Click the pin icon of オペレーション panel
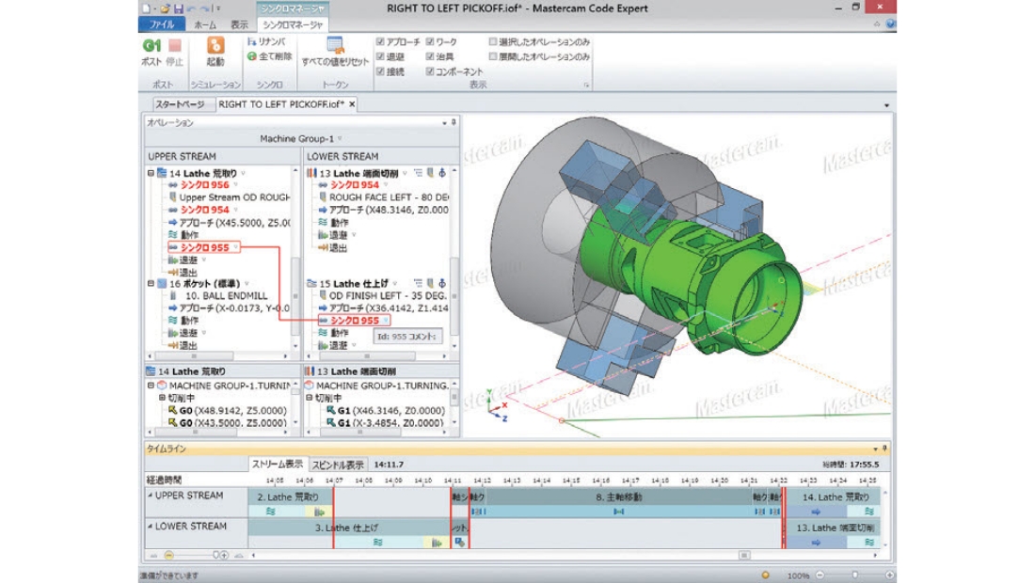 pos(454,122)
